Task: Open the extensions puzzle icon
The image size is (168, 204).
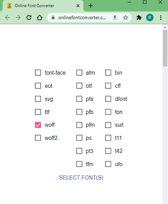Action: [x=139, y=18]
